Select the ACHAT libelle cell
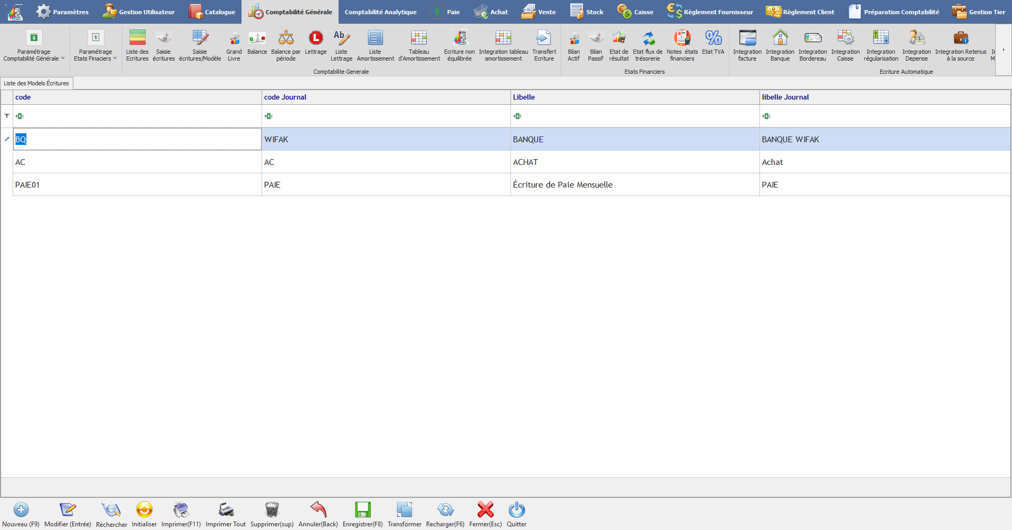 click(x=635, y=162)
